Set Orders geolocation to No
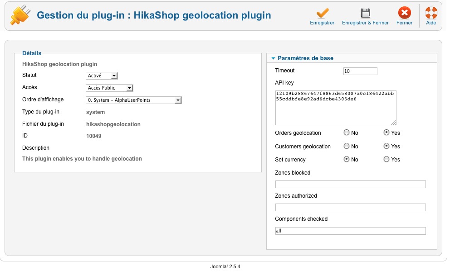The width and height of the screenshot is (450, 275). coord(347,133)
